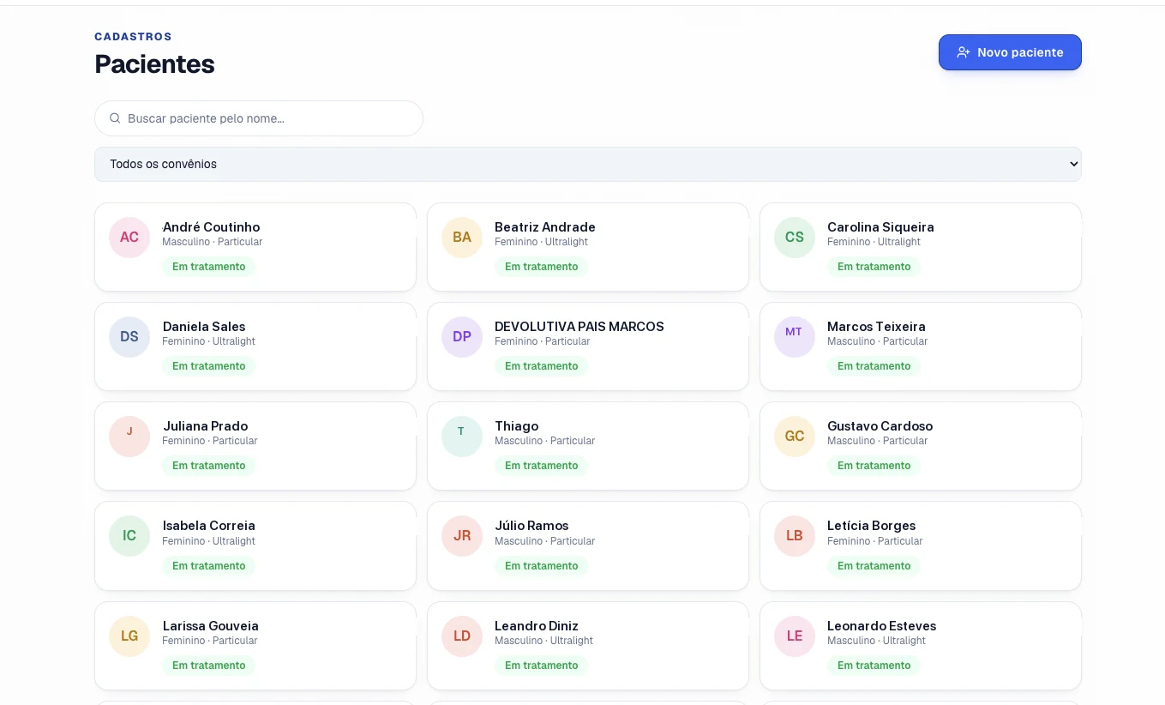
Task: Click Em tratamento badge on Júlio Ramos
Action: coord(542,566)
